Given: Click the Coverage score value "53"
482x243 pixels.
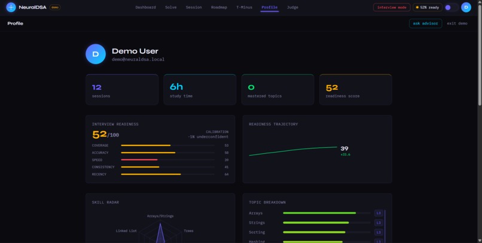Looking at the screenshot, I should pyautogui.click(x=227, y=145).
